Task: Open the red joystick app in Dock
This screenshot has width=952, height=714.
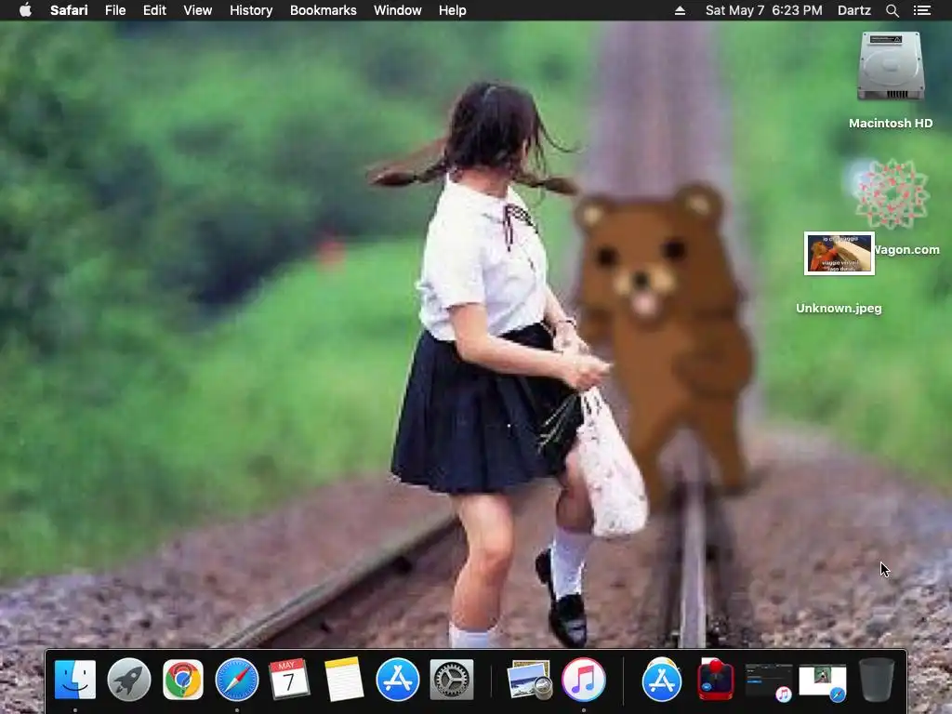Action: pos(716,680)
